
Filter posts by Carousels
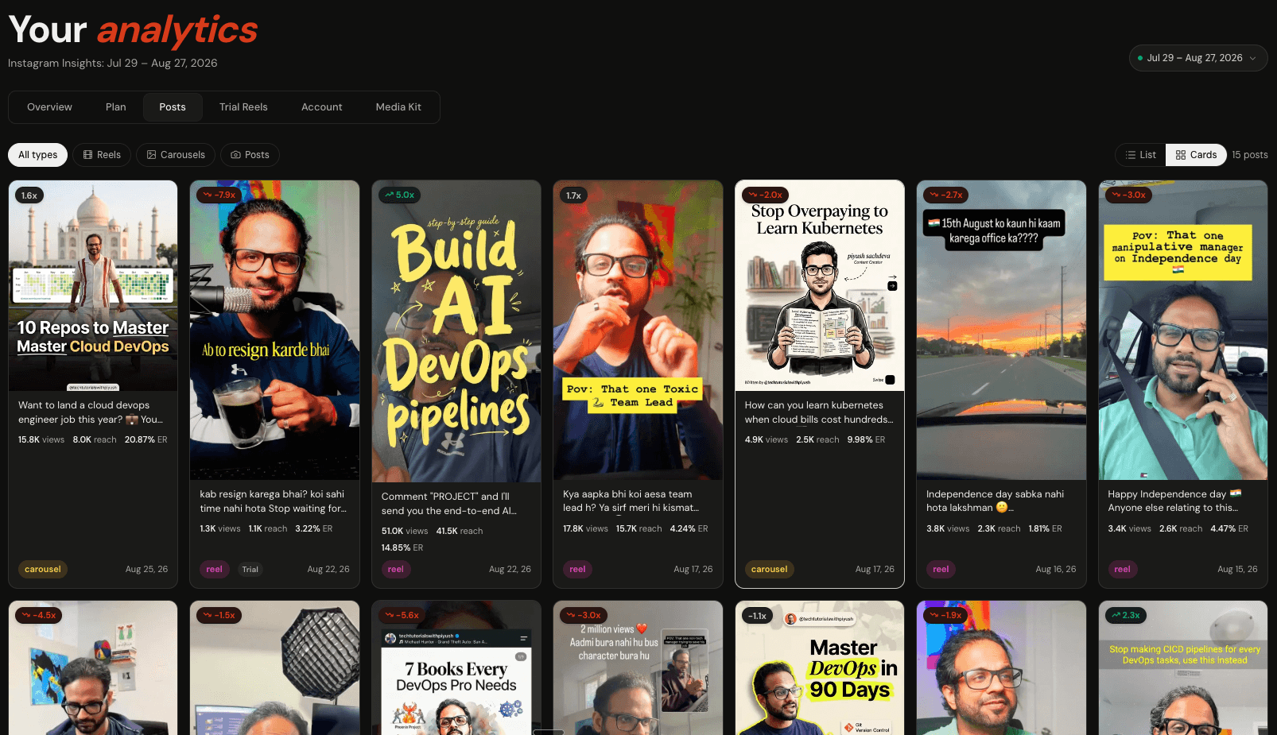[176, 155]
